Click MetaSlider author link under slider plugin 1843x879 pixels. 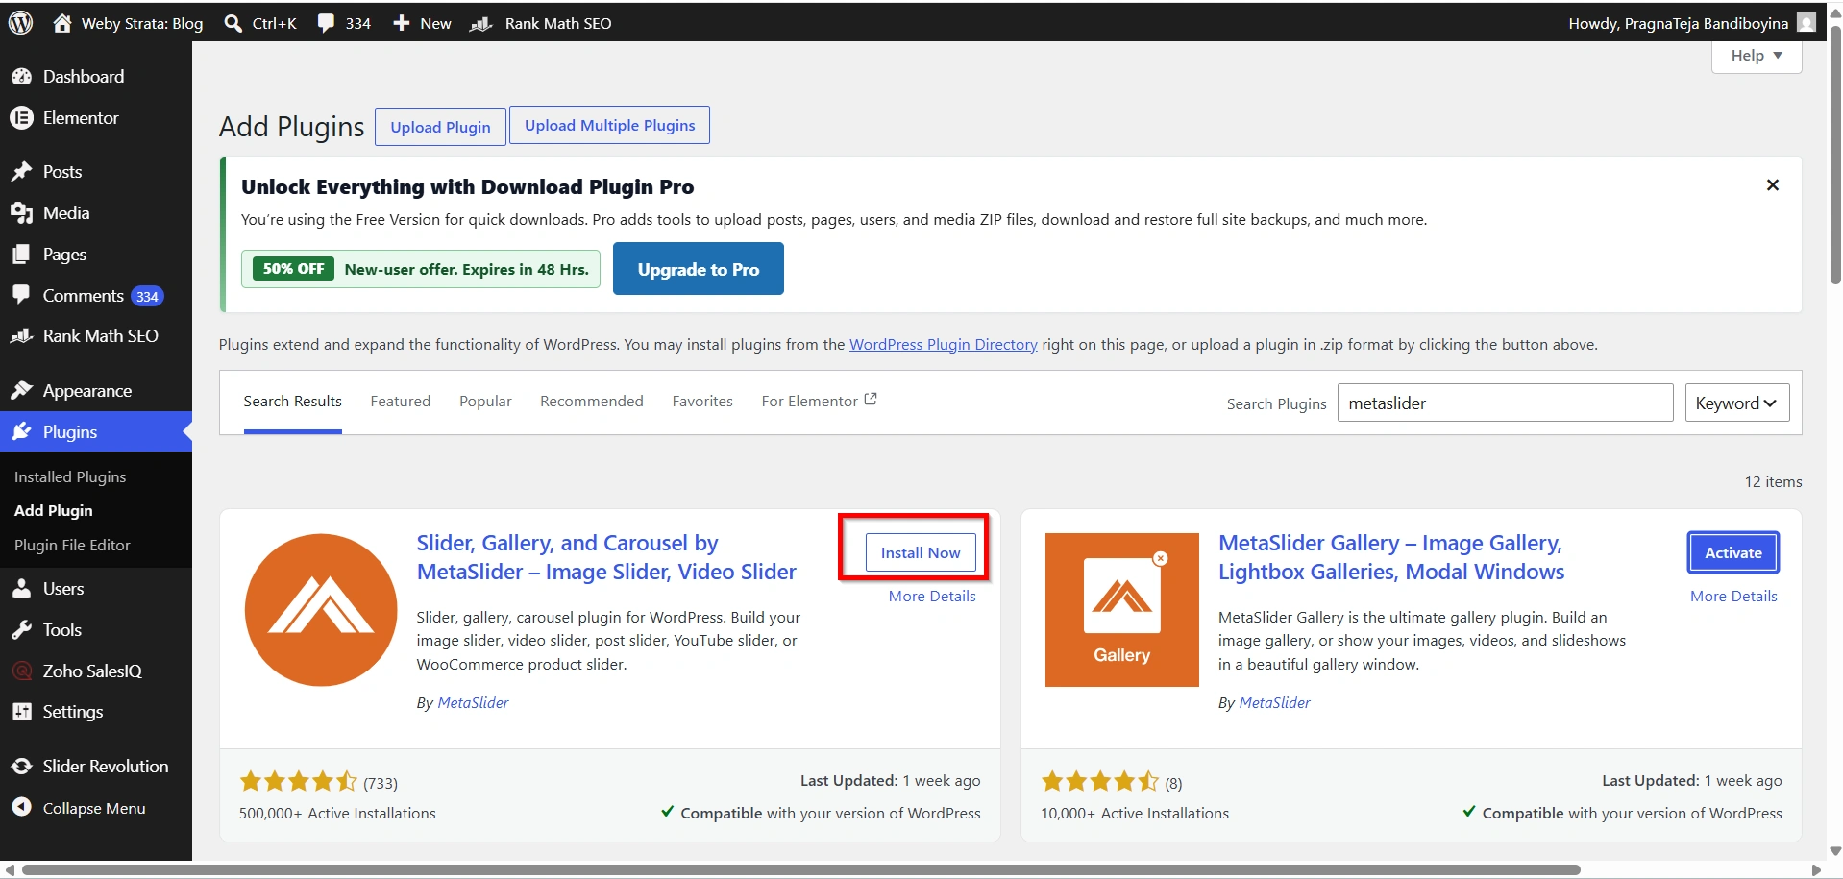[473, 702]
